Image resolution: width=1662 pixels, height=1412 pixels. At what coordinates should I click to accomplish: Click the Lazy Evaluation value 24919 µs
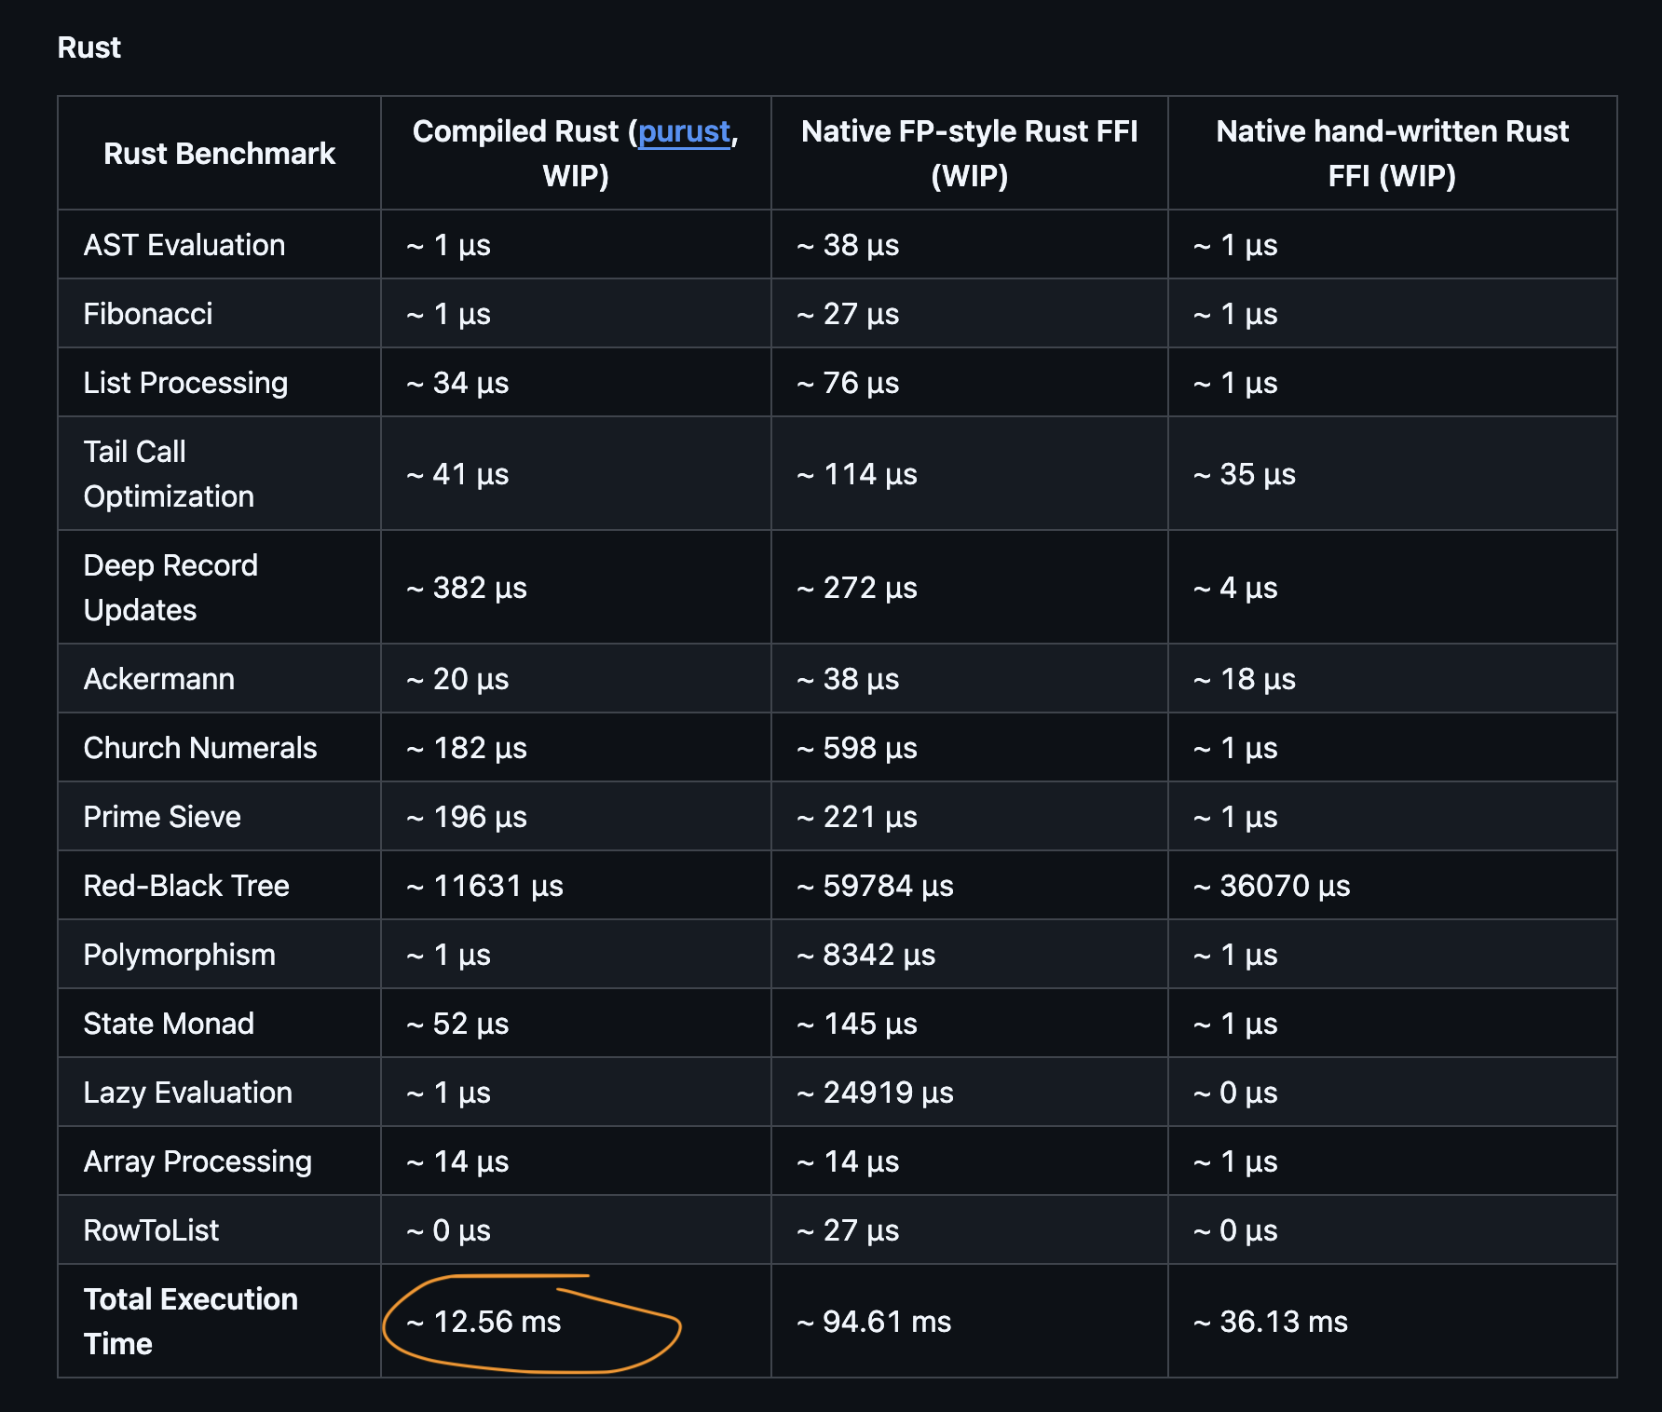pyautogui.click(x=875, y=1093)
